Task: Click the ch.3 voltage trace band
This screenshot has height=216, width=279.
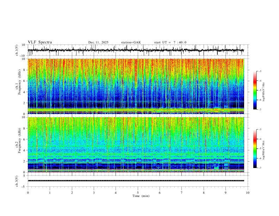Action: [x=136, y=181]
